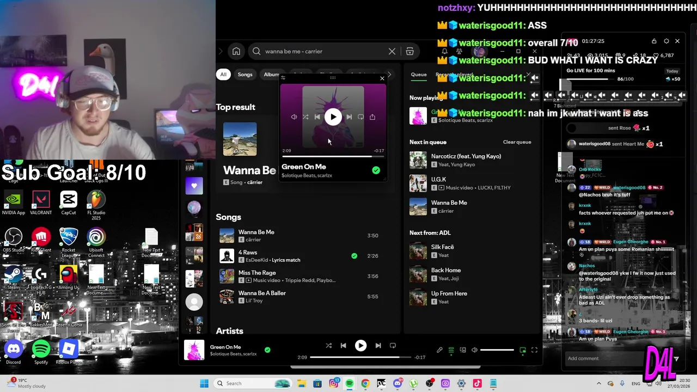Select Silk Face from Next from ADL

(x=470, y=251)
